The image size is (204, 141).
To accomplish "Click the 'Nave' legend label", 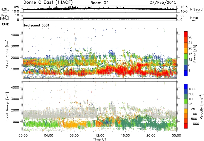I will point(194,18).
